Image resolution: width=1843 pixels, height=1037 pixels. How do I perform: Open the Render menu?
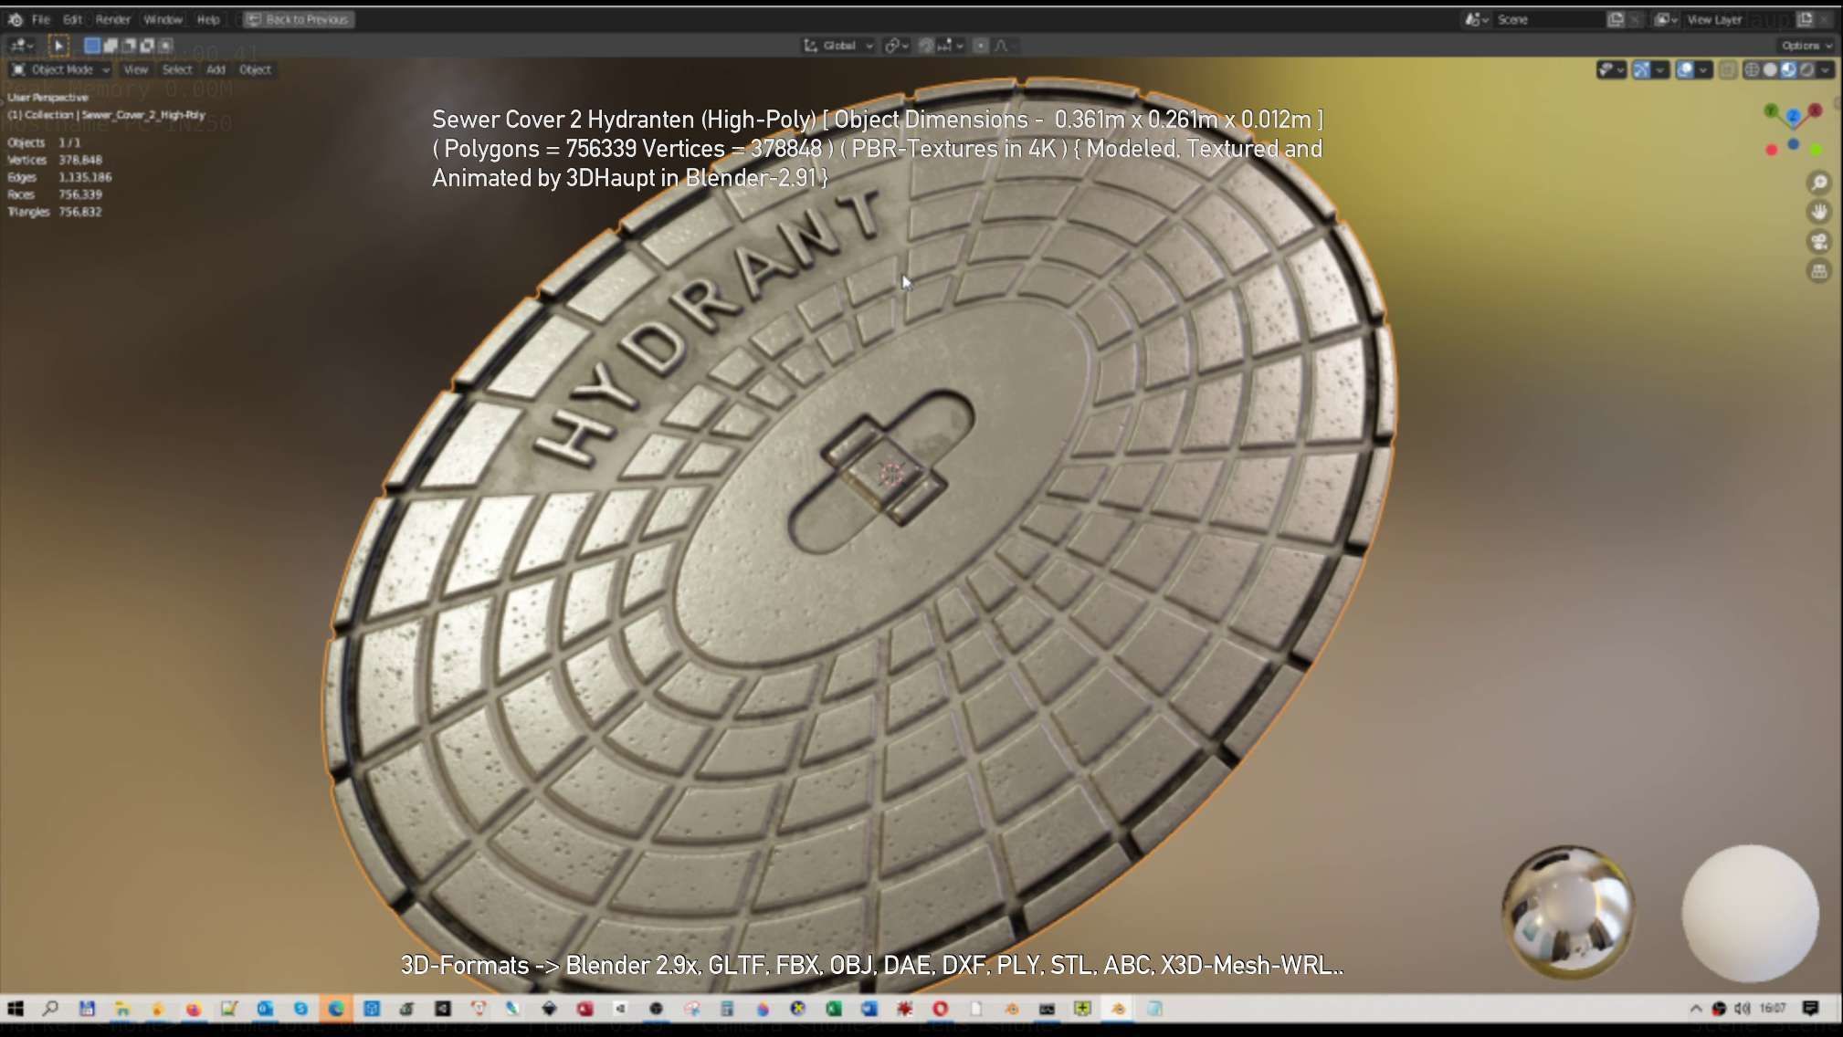pyautogui.click(x=113, y=19)
